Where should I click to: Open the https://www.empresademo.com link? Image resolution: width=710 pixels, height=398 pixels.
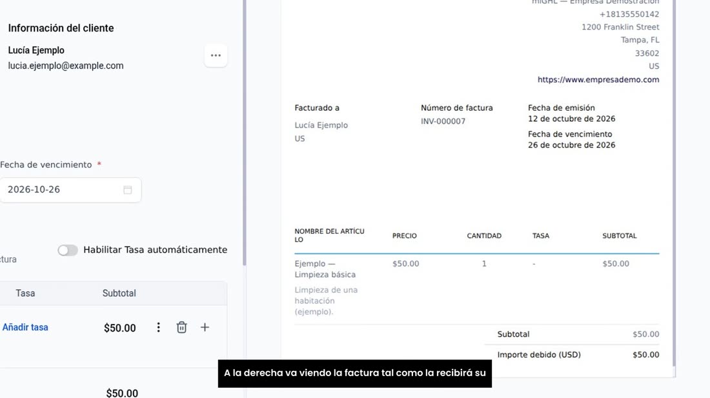pos(598,79)
